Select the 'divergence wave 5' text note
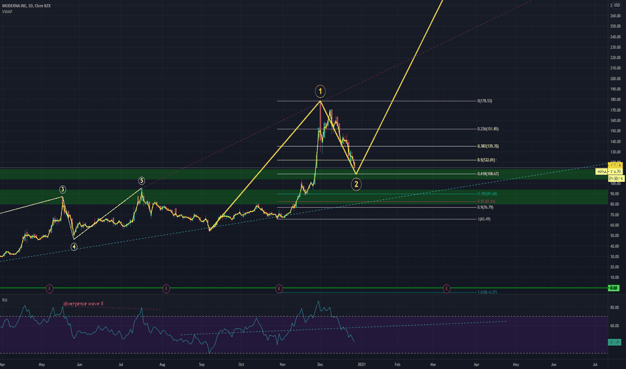 tap(83, 303)
